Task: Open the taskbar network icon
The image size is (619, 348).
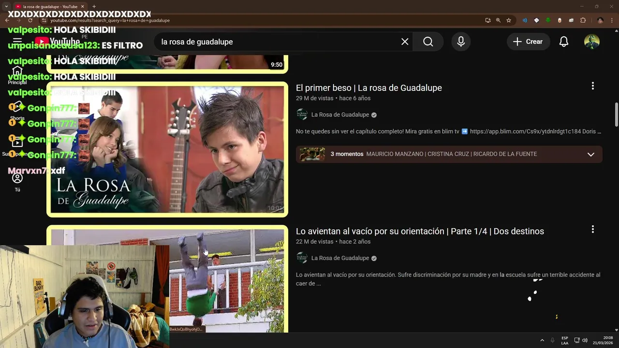Action: pos(577,340)
